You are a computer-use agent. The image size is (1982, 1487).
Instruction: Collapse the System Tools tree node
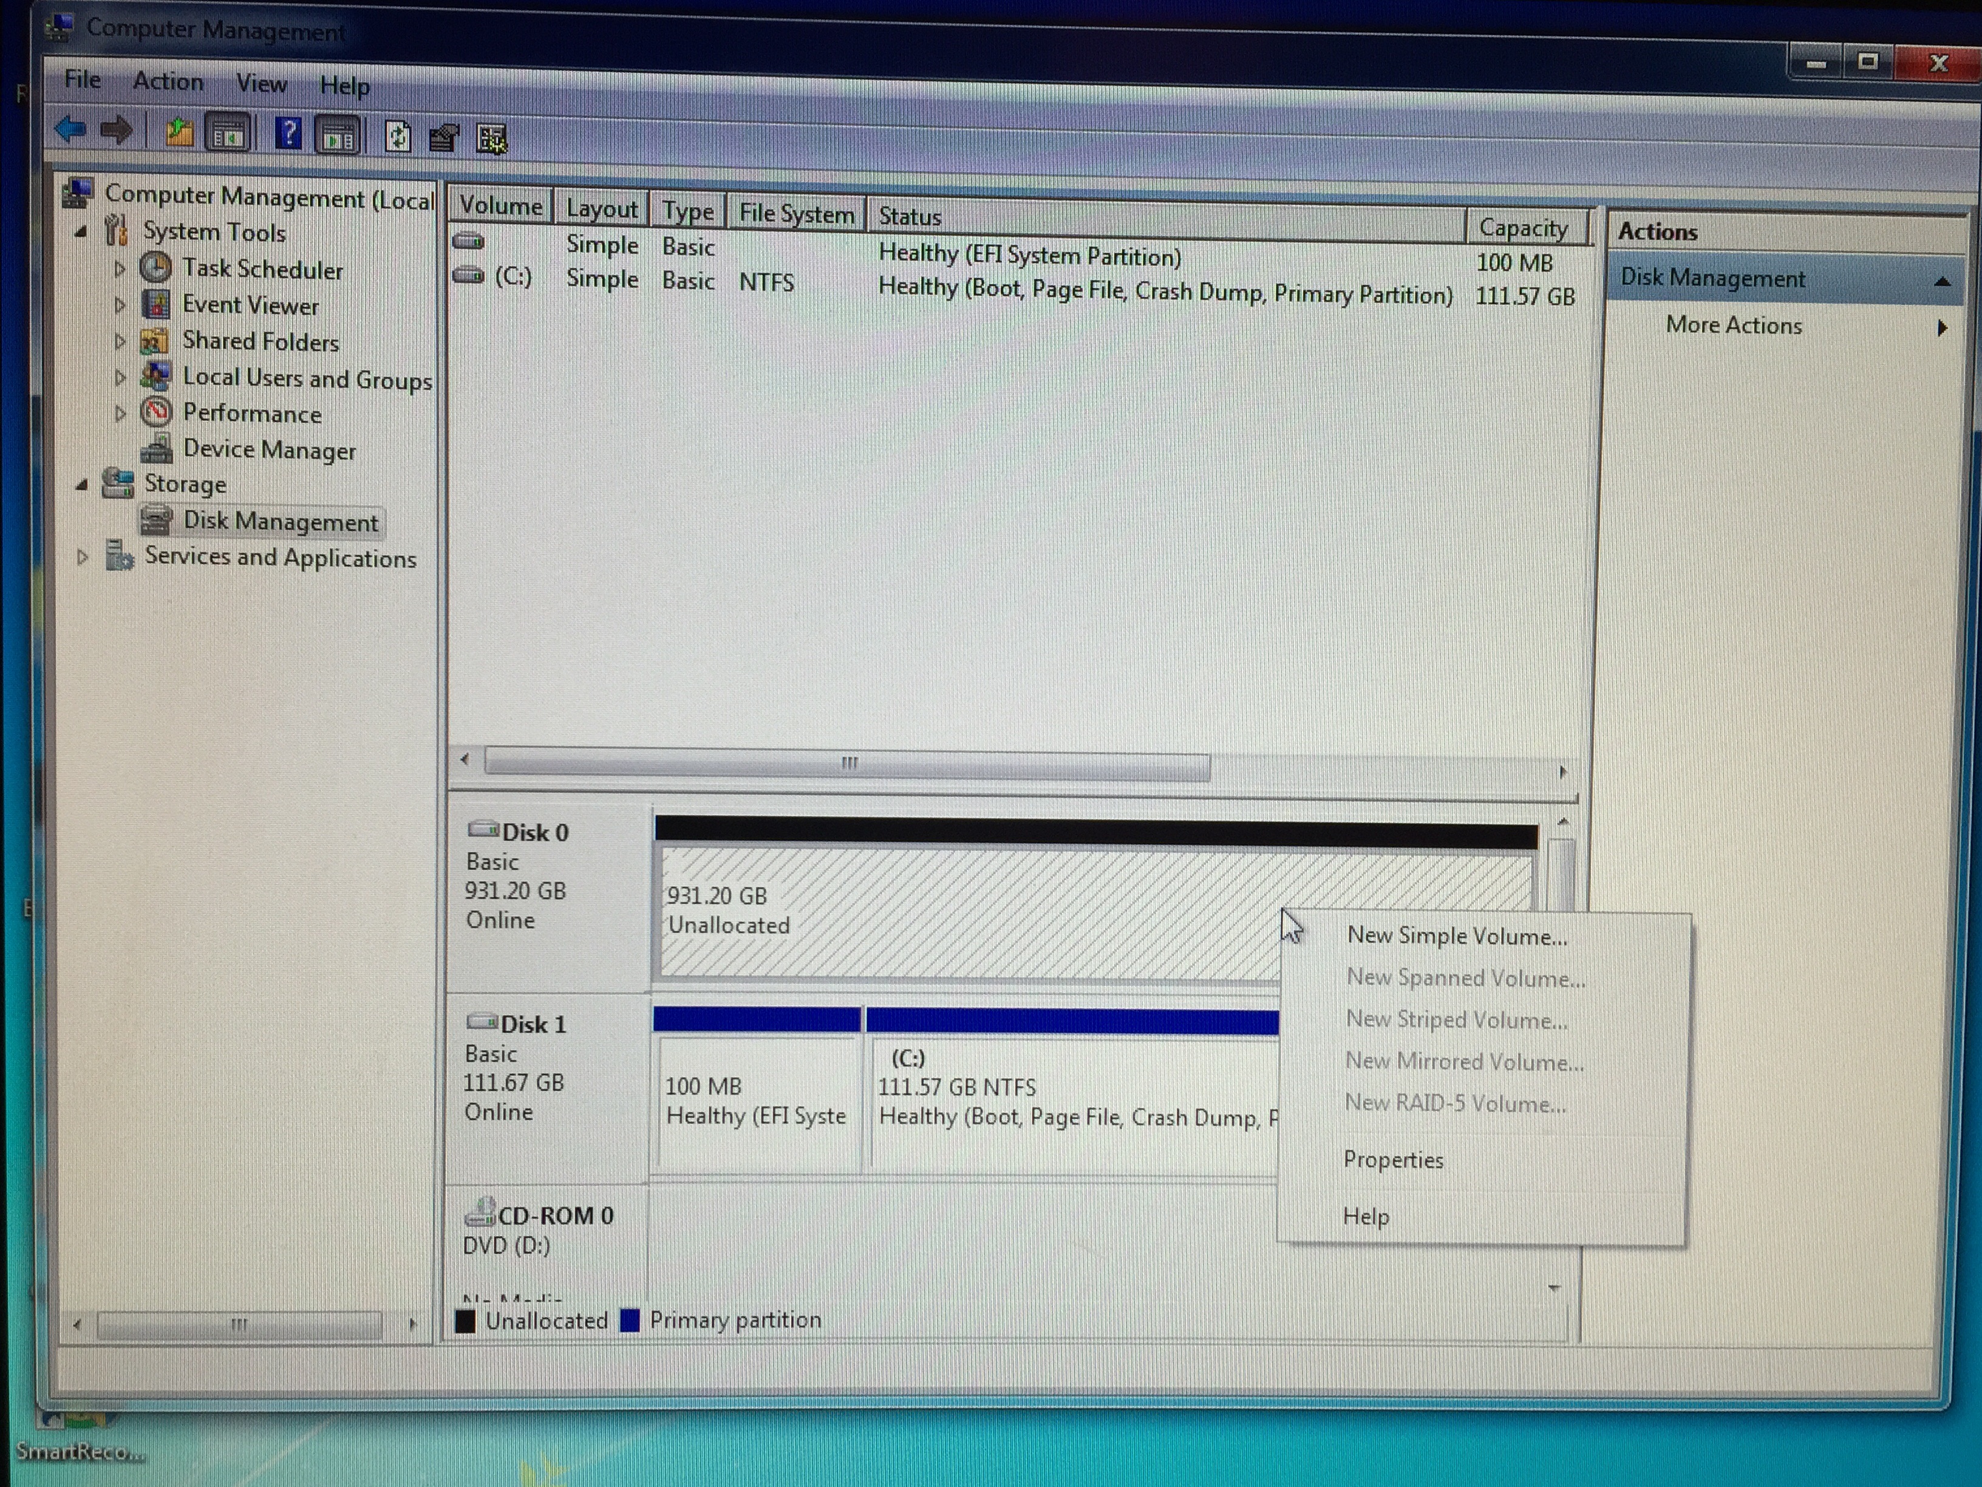(81, 231)
